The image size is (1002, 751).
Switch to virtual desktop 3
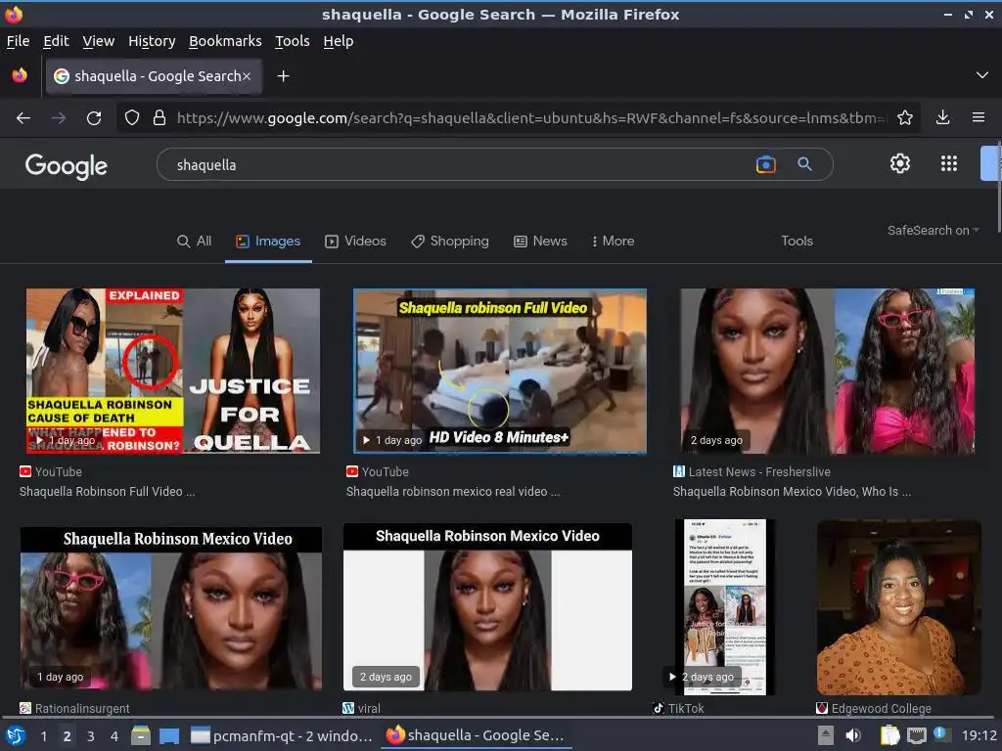tap(91, 736)
